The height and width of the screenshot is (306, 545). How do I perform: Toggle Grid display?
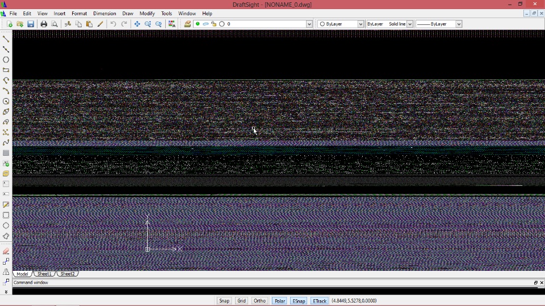tap(242, 301)
